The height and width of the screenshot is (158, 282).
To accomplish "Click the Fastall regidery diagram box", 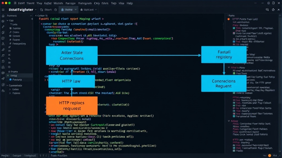I will pyautogui.click(x=224, y=55).
